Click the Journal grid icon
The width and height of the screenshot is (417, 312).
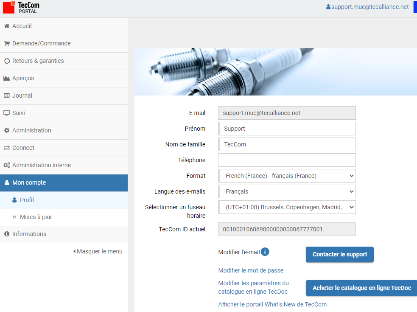pos(6,96)
